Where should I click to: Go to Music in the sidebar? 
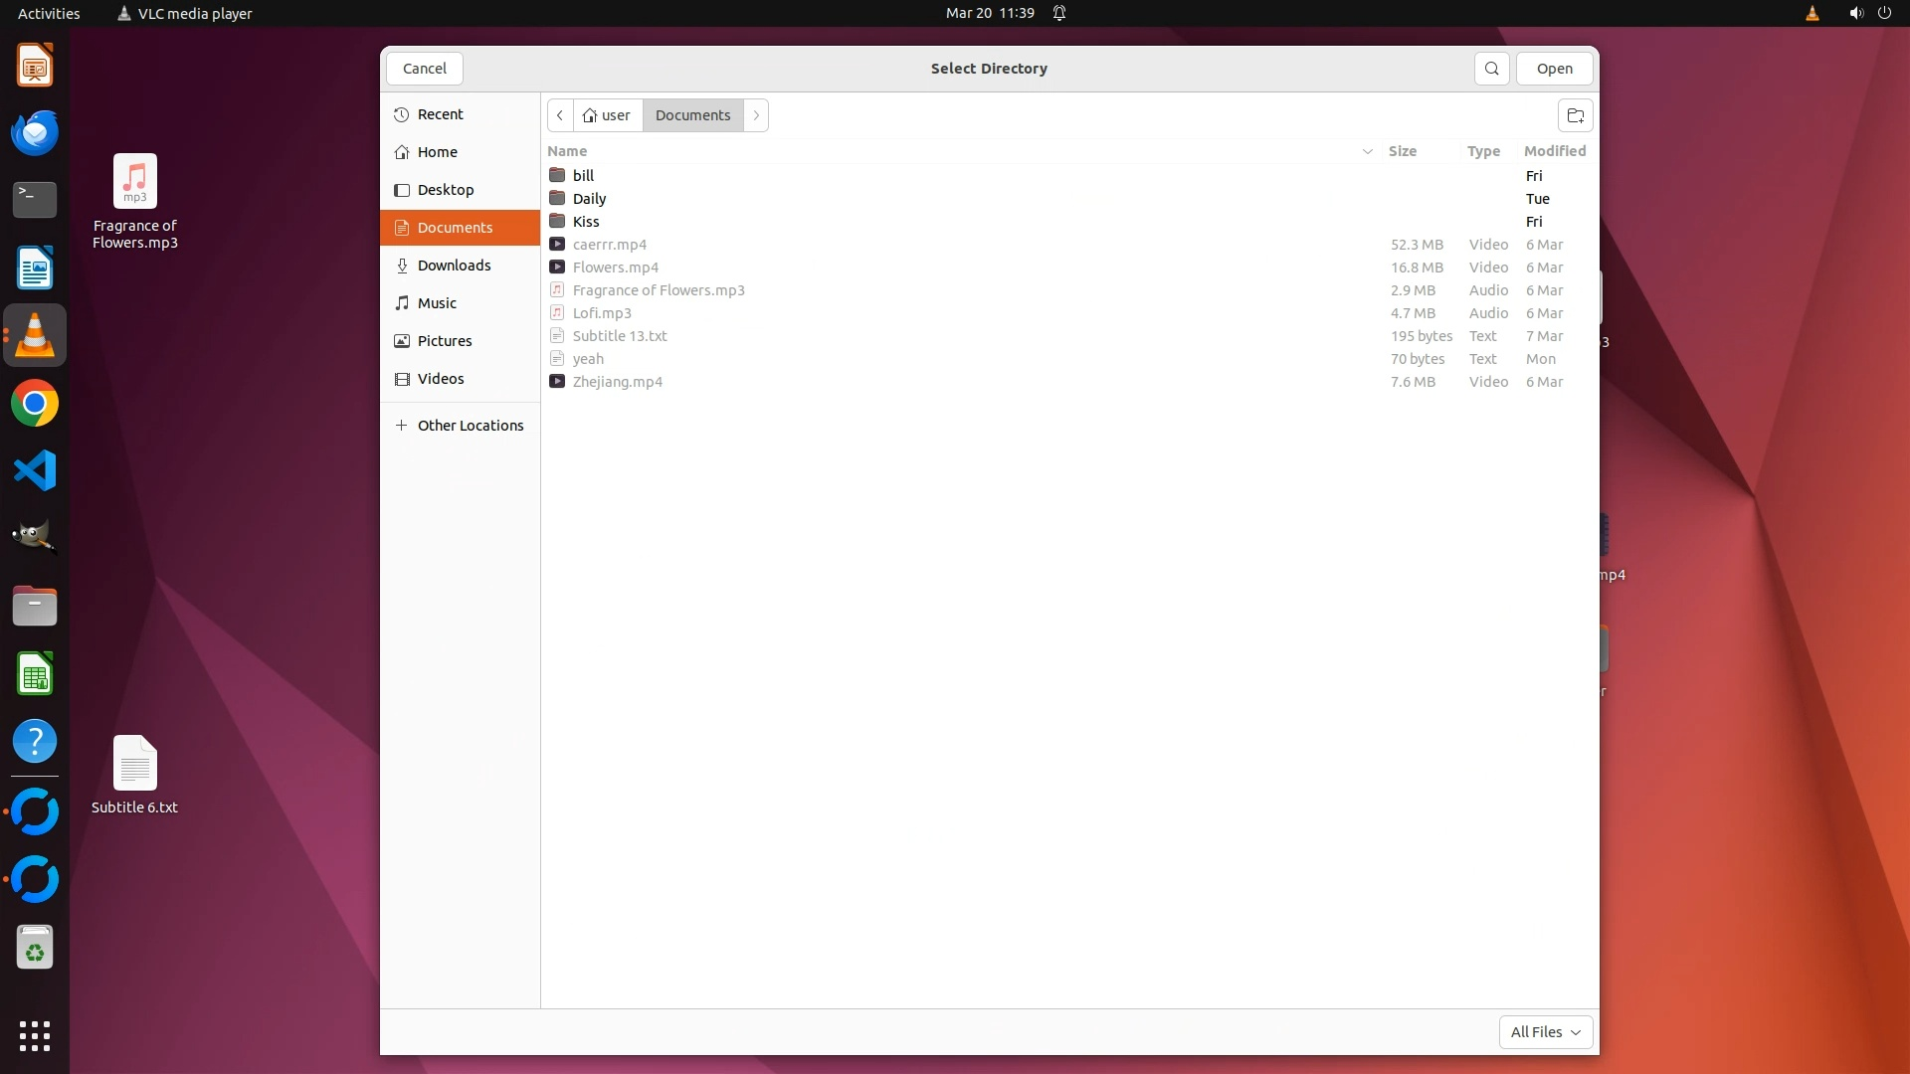coord(437,303)
